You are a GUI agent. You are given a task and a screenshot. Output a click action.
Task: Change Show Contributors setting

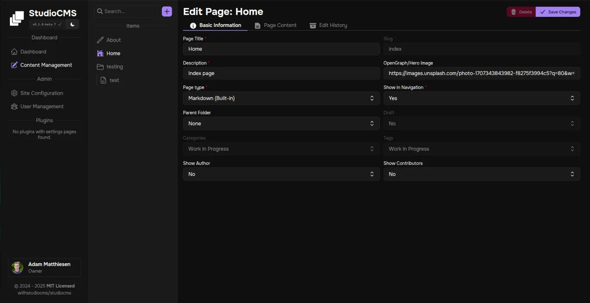pos(481,174)
